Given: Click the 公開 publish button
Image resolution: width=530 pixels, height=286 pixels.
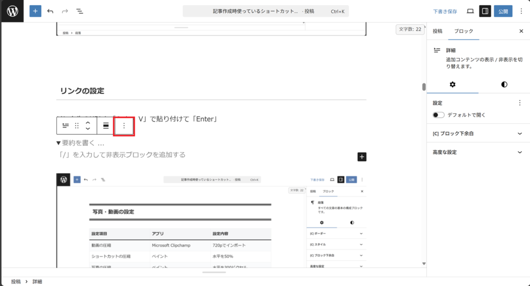Looking at the screenshot, I should point(503,11).
